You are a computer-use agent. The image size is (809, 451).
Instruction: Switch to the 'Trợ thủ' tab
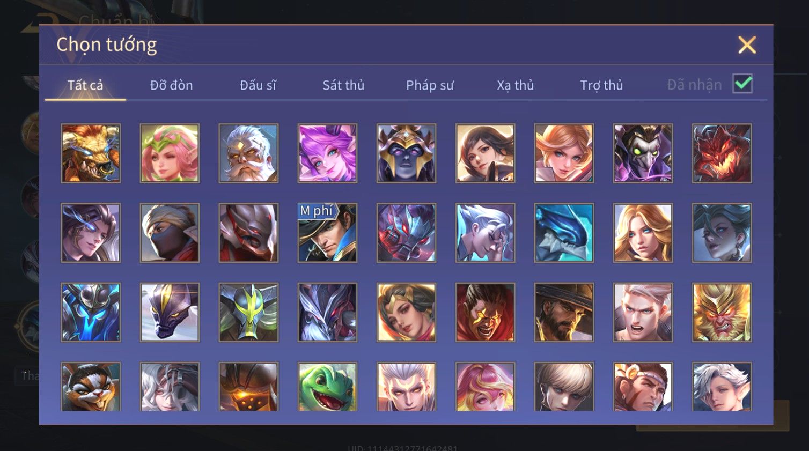(x=601, y=85)
